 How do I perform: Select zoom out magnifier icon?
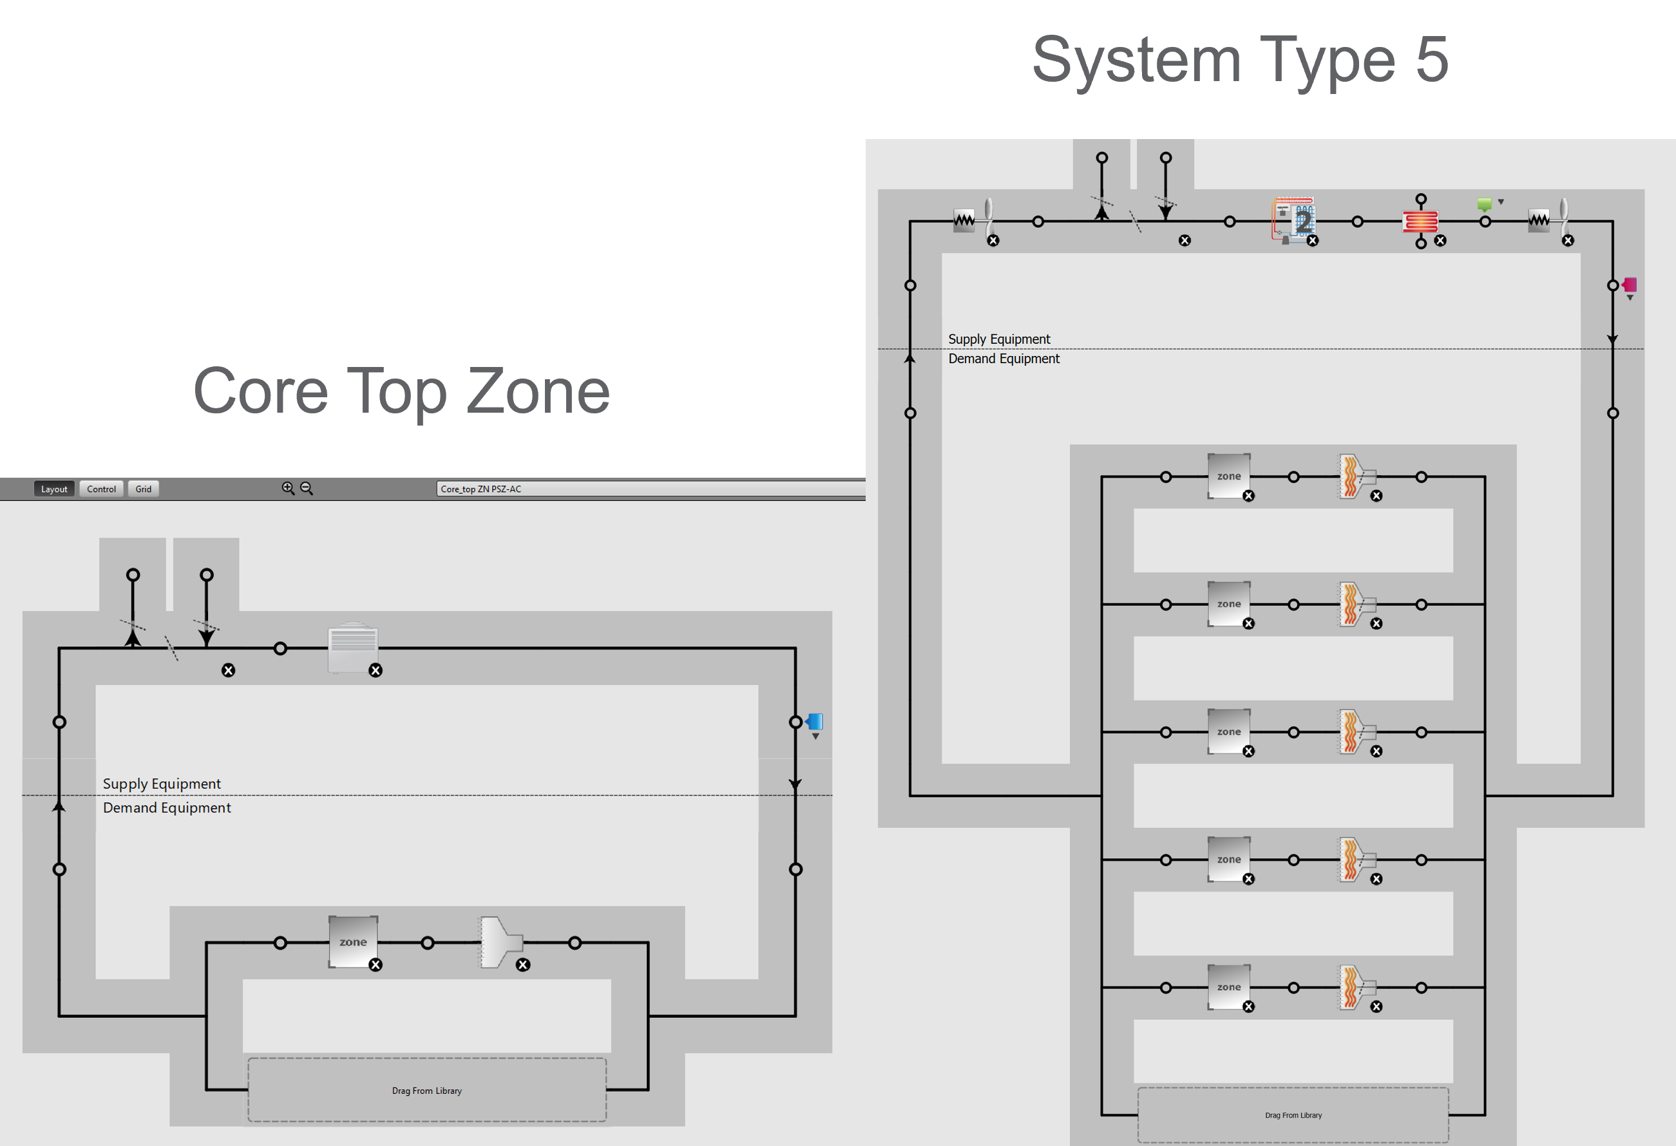[312, 487]
